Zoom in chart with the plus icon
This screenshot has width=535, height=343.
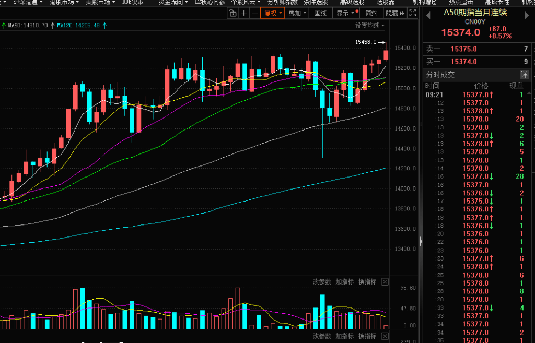tap(244, 14)
